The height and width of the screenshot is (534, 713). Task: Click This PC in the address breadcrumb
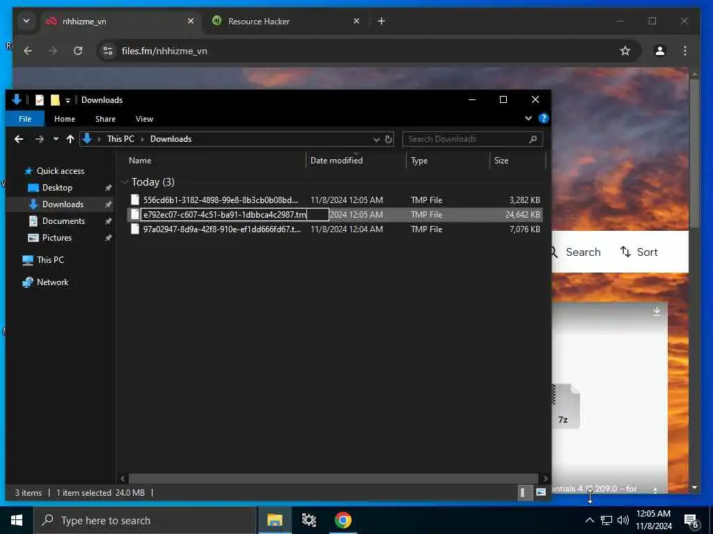point(120,139)
